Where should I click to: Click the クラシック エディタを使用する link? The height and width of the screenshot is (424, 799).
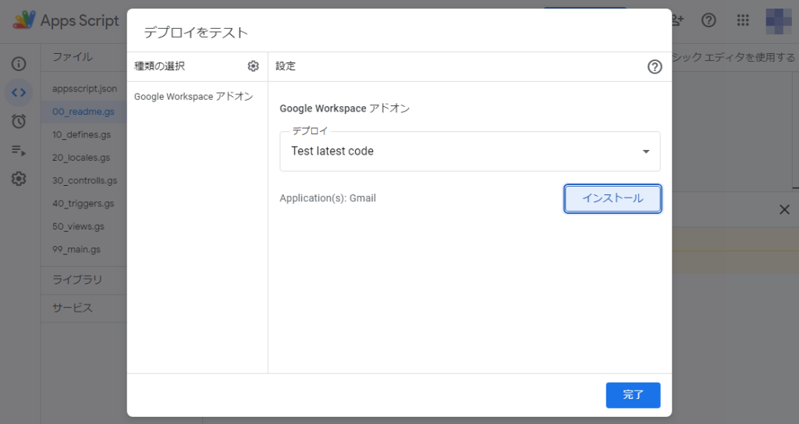pos(733,57)
